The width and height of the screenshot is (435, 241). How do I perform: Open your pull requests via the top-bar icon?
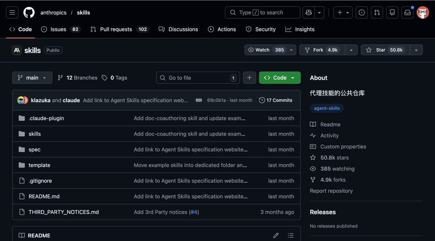click(377, 12)
